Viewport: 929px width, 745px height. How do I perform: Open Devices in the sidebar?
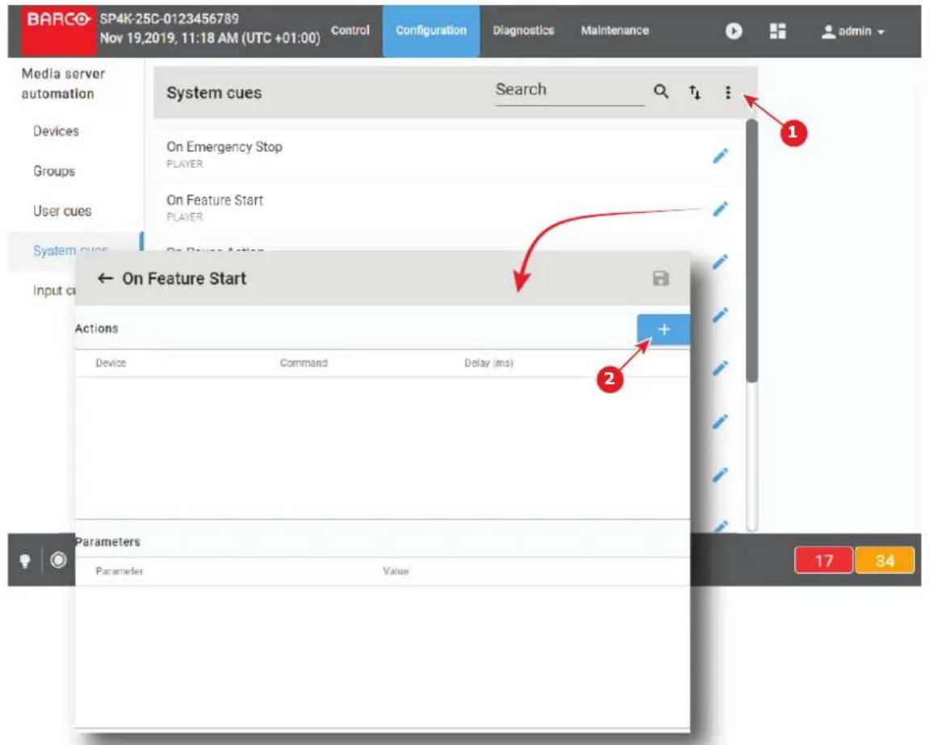(x=56, y=131)
